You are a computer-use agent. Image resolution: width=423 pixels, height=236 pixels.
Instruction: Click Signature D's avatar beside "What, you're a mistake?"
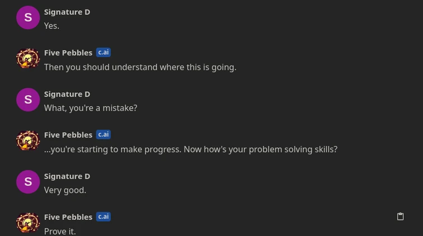coord(28,100)
